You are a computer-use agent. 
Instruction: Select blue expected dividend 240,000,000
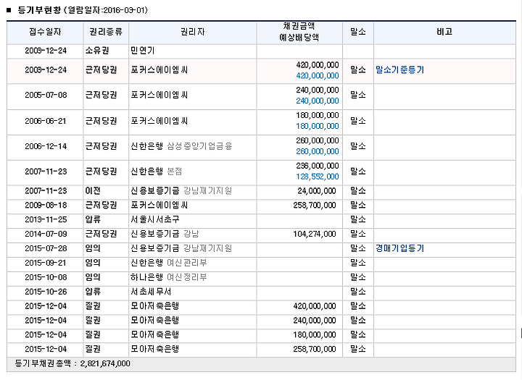pyautogui.click(x=318, y=101)
